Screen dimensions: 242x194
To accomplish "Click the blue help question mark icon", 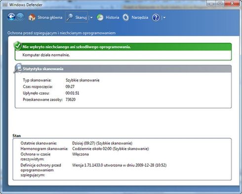I will coord(156,17).
